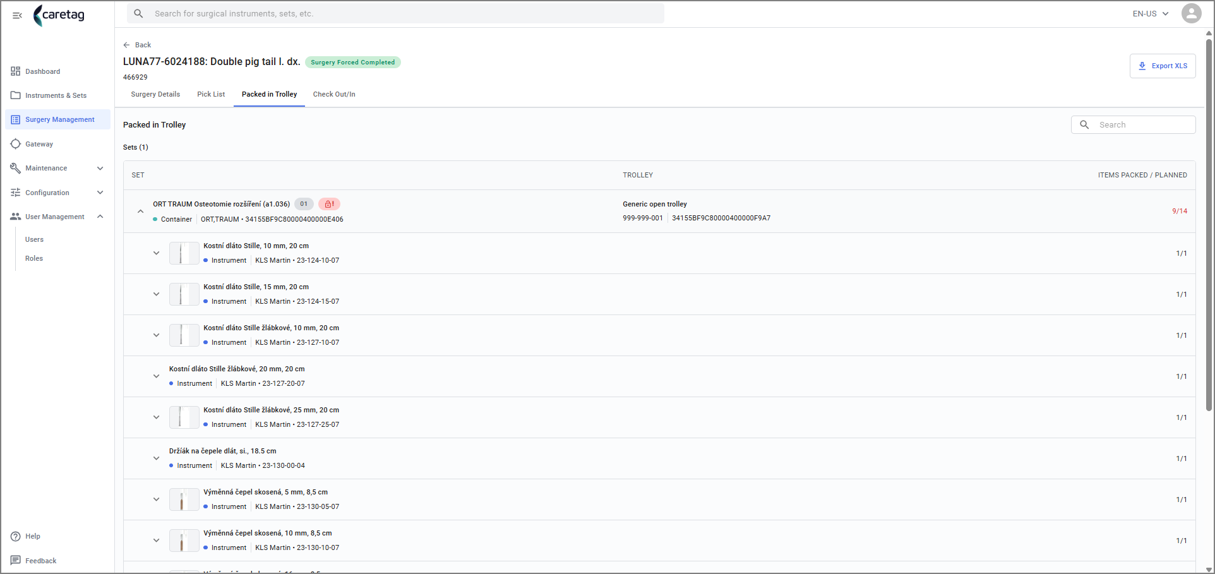Open thumbnail of Kostní dláto Stille 15 mm
The height and width of the screenshot is (574, 1215).
pos(184,294)
